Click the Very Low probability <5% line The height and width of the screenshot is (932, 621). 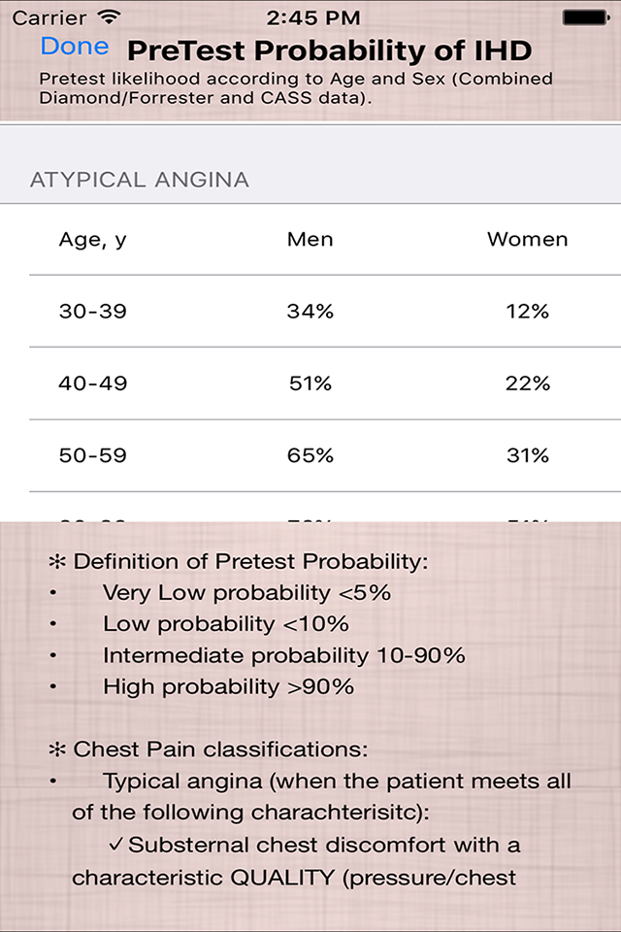pos(246,592)
